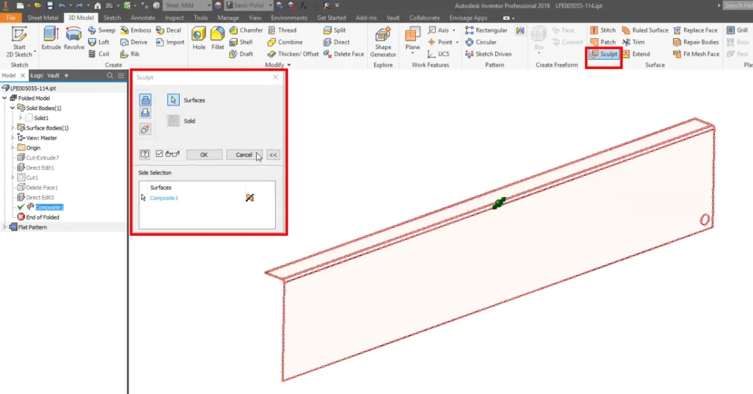The height and width of the screenshot is (394, 753).
Task: Select the Rectangular pattern tool
Action: pyautogui.click(x=486, y=30)
